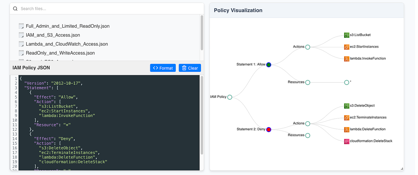Viewport: 418px width, 175px height.
Task: Click the CloudFormation icon beside cloudformation:DeleteStack
Action: pos(347,141)
